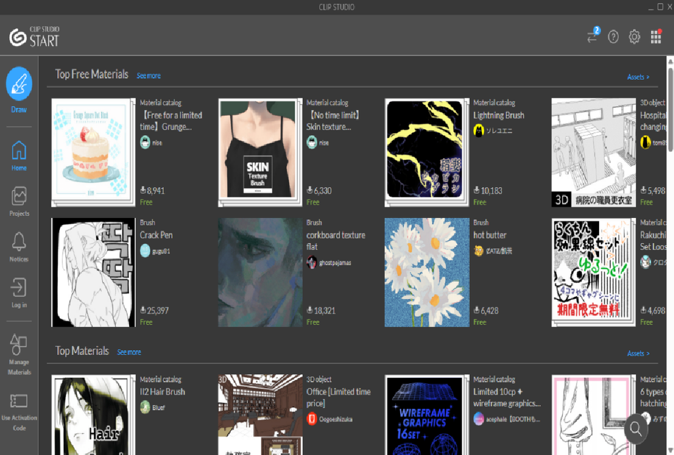Screen dimensions: 674x455
Task: Go to the Home section
Action: click(x=19, y=155)
